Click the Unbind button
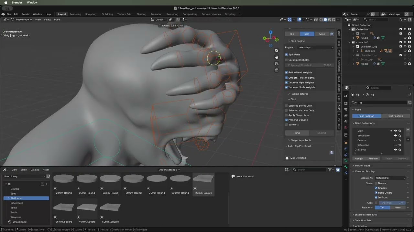 pos(321,133)
